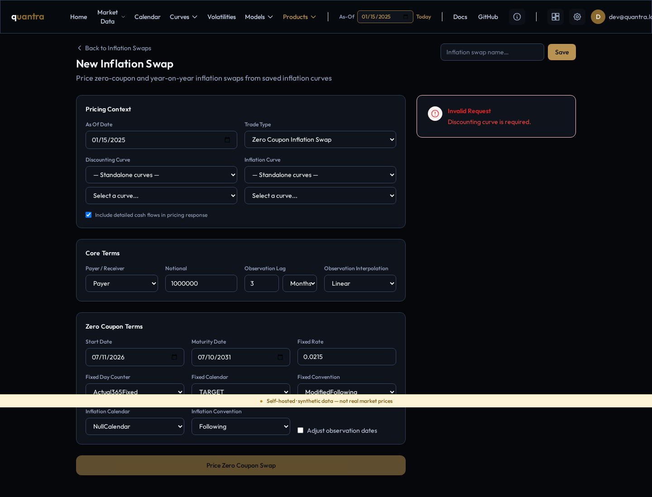
Task: Expand the Models menu
Action: point(259,17)
